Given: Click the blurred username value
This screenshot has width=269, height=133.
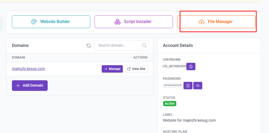Looking at the screenshot, I should click(x=174, y=66).
